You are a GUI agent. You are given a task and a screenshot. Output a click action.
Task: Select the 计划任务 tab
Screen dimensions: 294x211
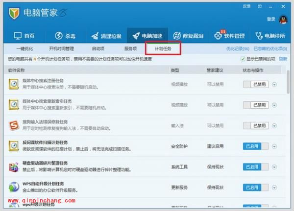pos(163,49)
